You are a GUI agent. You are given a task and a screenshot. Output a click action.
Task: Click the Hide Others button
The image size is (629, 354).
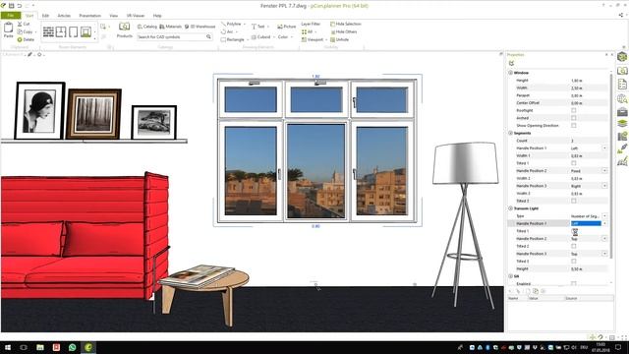coord(343,31)
